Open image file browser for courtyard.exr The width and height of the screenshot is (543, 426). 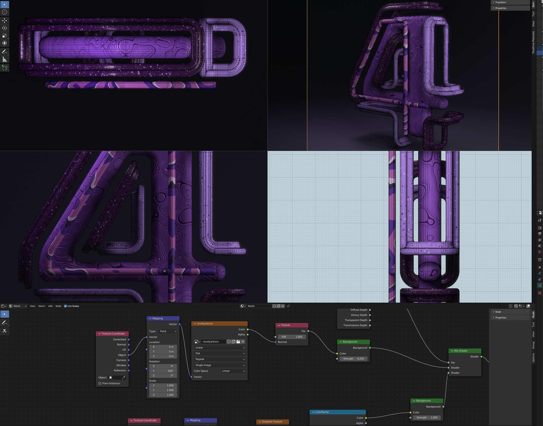pos(238,342)
